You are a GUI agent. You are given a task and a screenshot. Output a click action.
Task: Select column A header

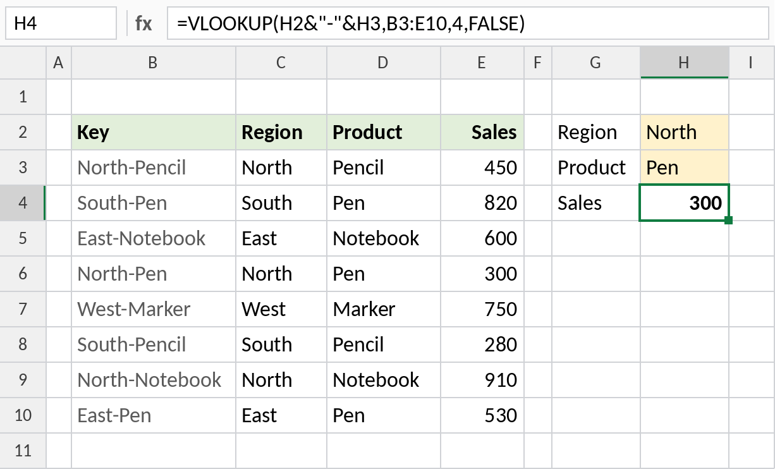pyautogui.click(x=59, y=63)
